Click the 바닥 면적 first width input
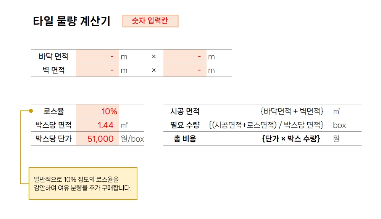Image resolution: width=381 pixels, height=219 pixels. (97, 56)
